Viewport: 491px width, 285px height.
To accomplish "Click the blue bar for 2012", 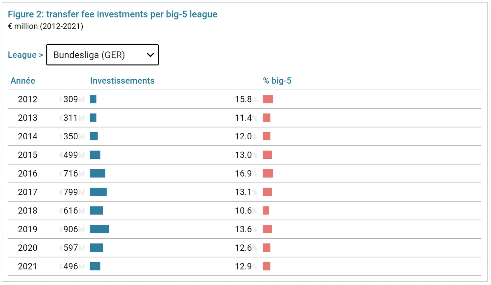I will pos(93,99).
